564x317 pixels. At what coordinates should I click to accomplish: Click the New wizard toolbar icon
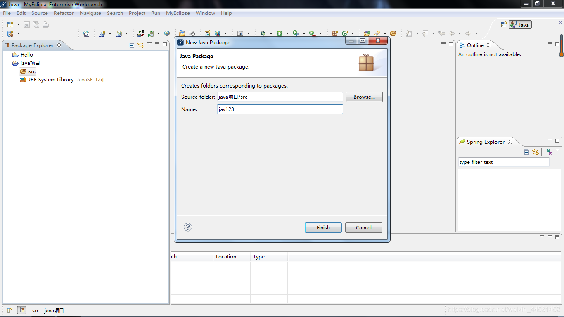10,25
